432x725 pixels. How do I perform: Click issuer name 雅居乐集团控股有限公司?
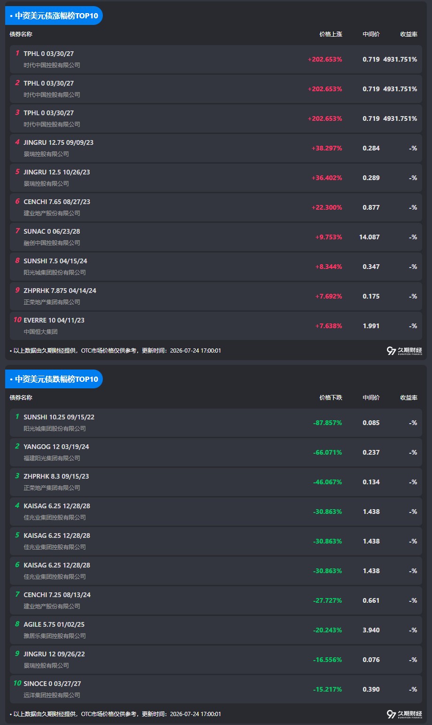click(x=54, y=636)
